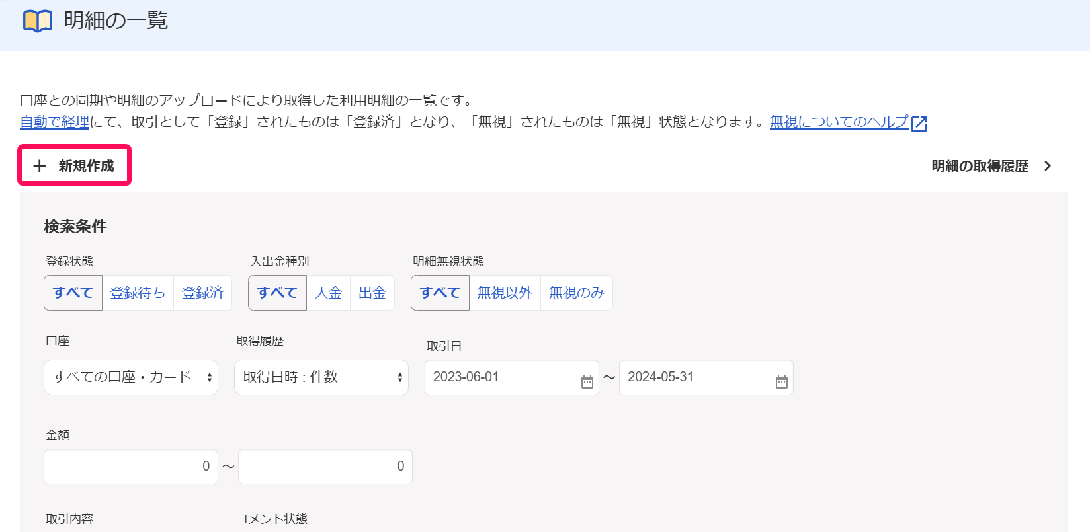1090x532 pixels.
Task: Select 登録待ち registration status filter
Action: pos(138,293)
